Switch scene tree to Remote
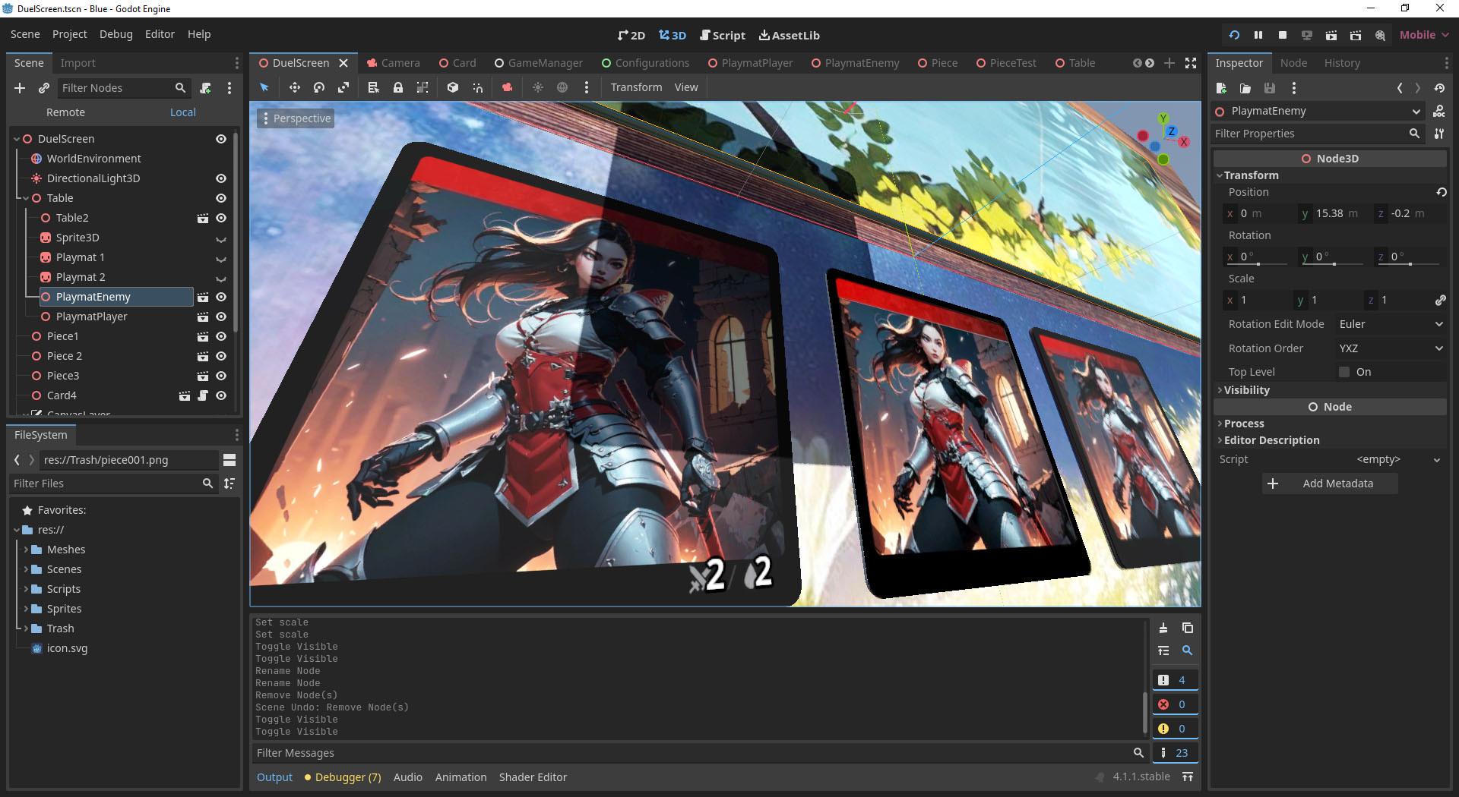The width and height of the screenshot is (1459, 797). tap(65, 112)
